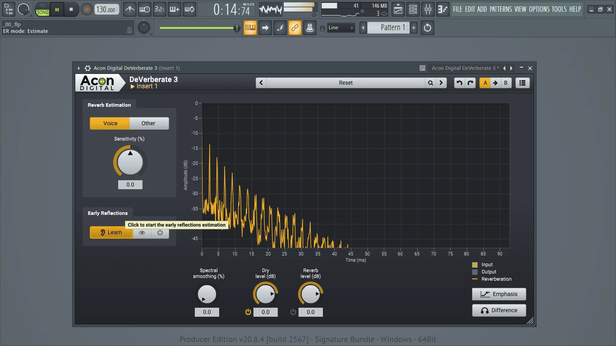This screenshot has height=346, width=616.
Task: Click the master pitch knob
Action: pos(144,27)
